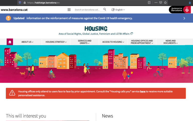193x121 pixels.
Task: Open page actions three-dots menu
Action: coord(156,3)
